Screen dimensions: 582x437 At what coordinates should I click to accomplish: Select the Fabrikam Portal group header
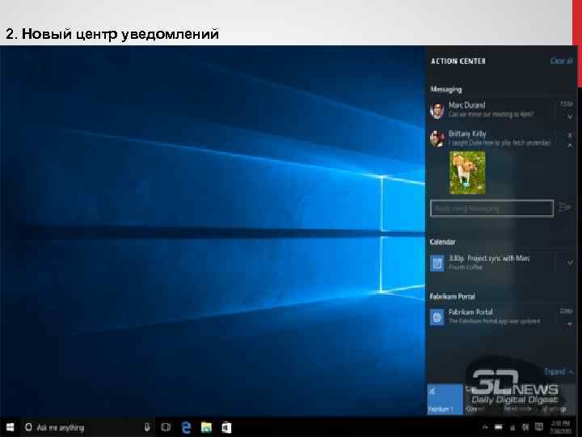click(x=452, y=296)
